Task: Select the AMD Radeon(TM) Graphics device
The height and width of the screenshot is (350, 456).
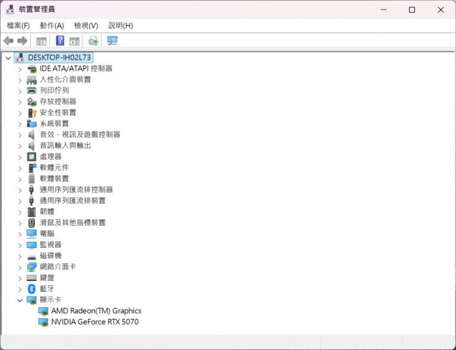Action: coord(96,311)
